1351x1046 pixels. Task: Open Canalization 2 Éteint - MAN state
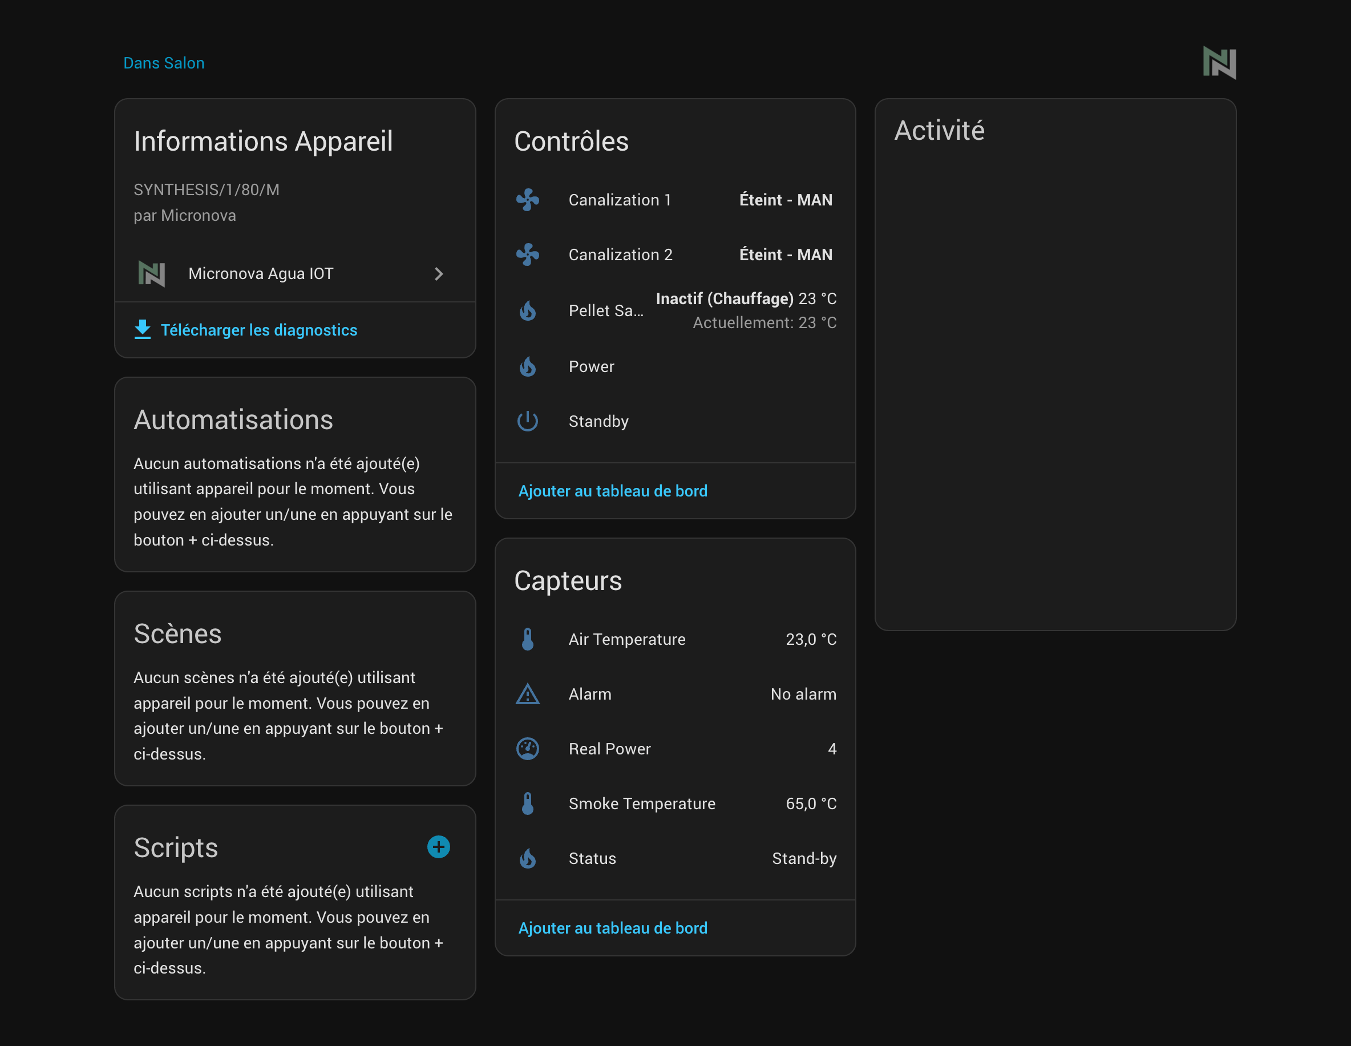tap(785, 255)
